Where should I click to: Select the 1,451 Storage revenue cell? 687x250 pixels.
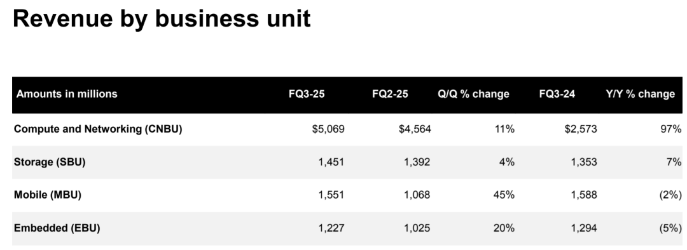pyautogui.click(x=331, y=162)
